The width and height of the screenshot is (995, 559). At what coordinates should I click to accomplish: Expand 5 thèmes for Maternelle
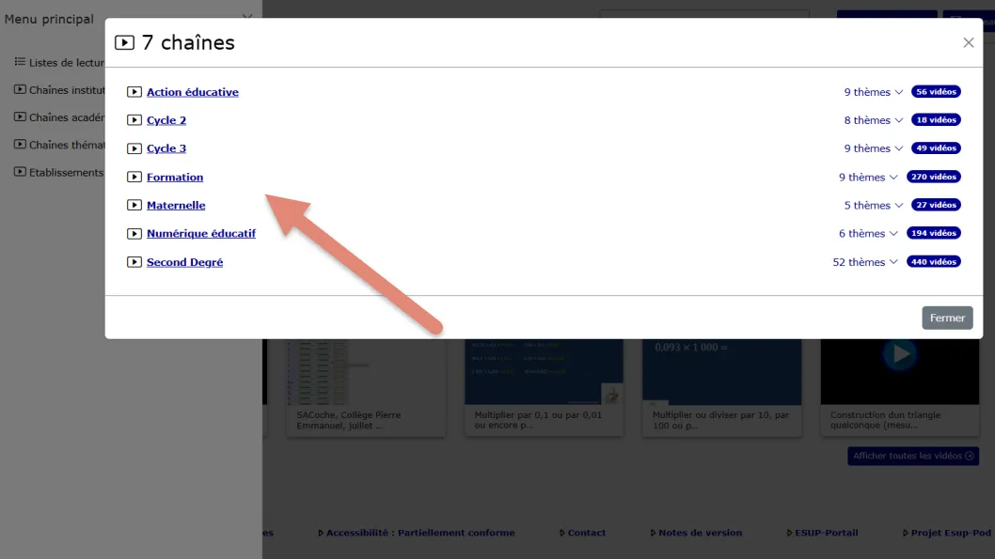pos(873,205)
